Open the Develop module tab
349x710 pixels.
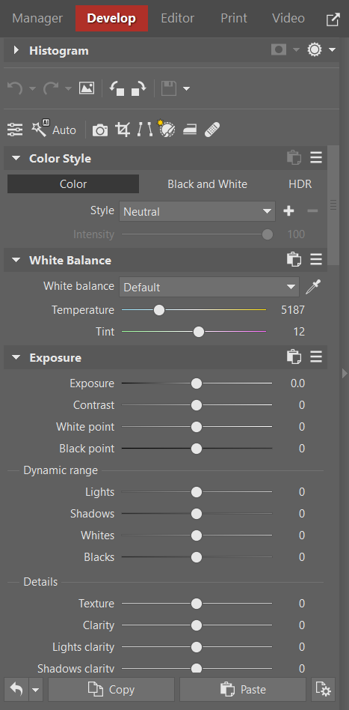pos(111,18)
